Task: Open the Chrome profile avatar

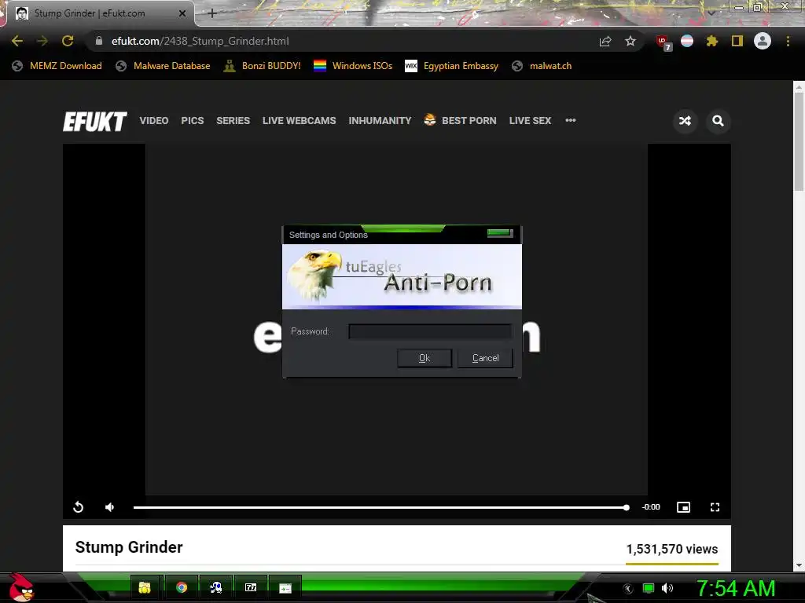Action: pyautogui.click(x=763, y=41)
